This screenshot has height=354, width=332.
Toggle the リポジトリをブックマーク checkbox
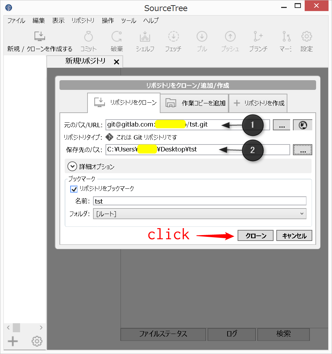[x=74, y=189]
